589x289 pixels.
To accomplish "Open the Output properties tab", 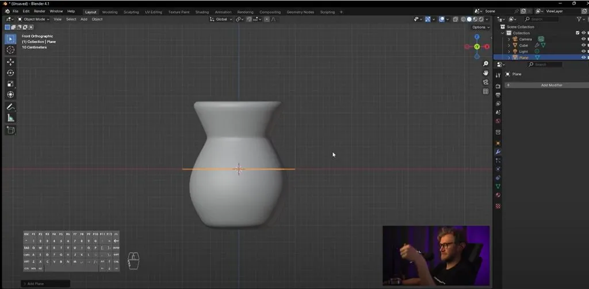I will tap(498, 95).
